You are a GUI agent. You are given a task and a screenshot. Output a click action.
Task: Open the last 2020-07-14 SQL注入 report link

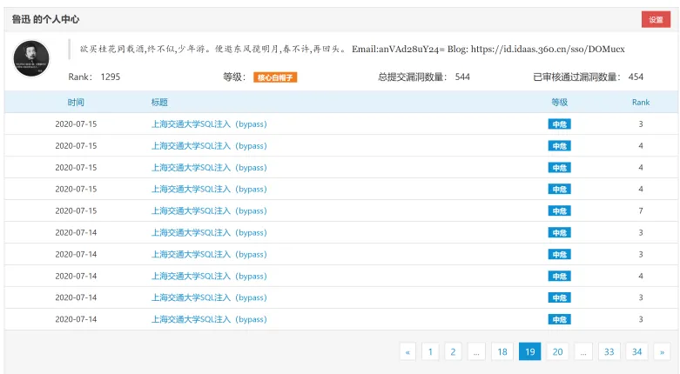tap(209, 319)
